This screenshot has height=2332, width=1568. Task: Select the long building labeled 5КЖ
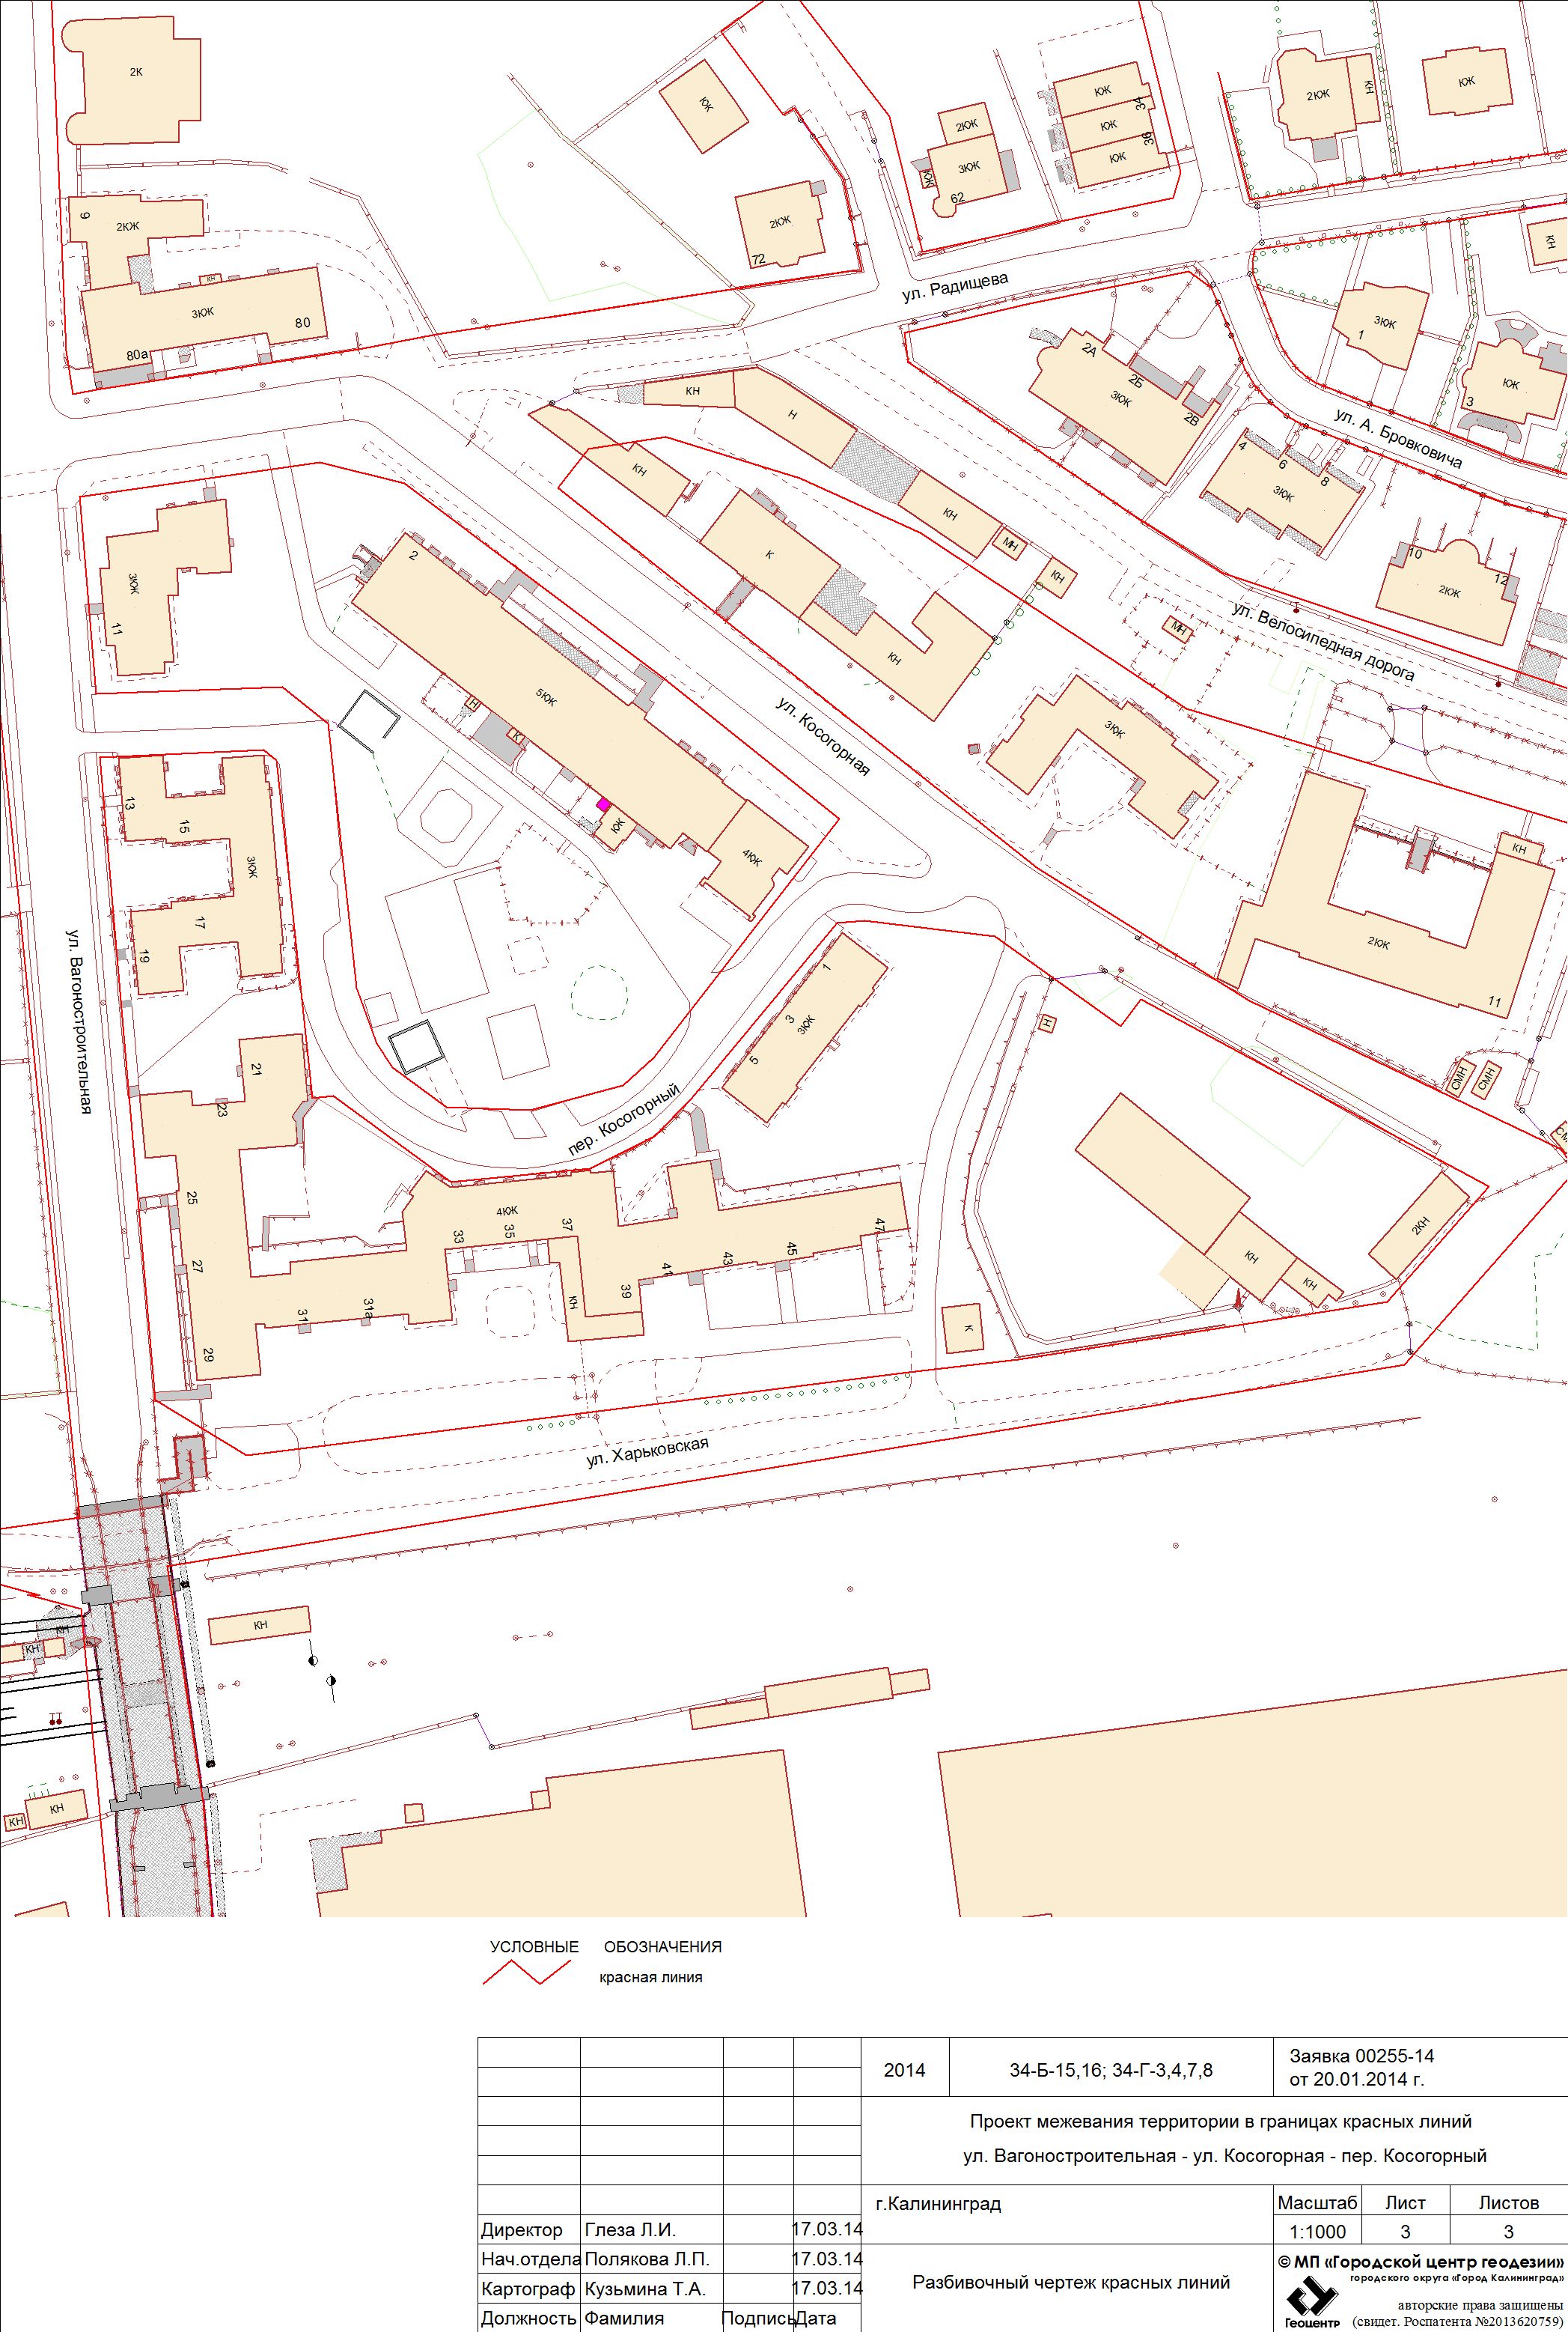point(546,699)
